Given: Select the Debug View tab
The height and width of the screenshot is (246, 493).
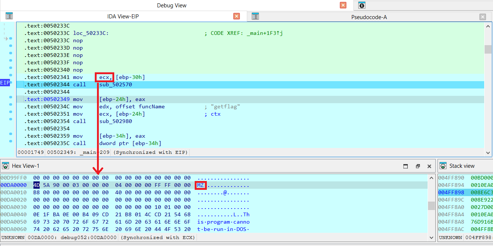Looking at the screenshot, I should [x=172, y=5].
